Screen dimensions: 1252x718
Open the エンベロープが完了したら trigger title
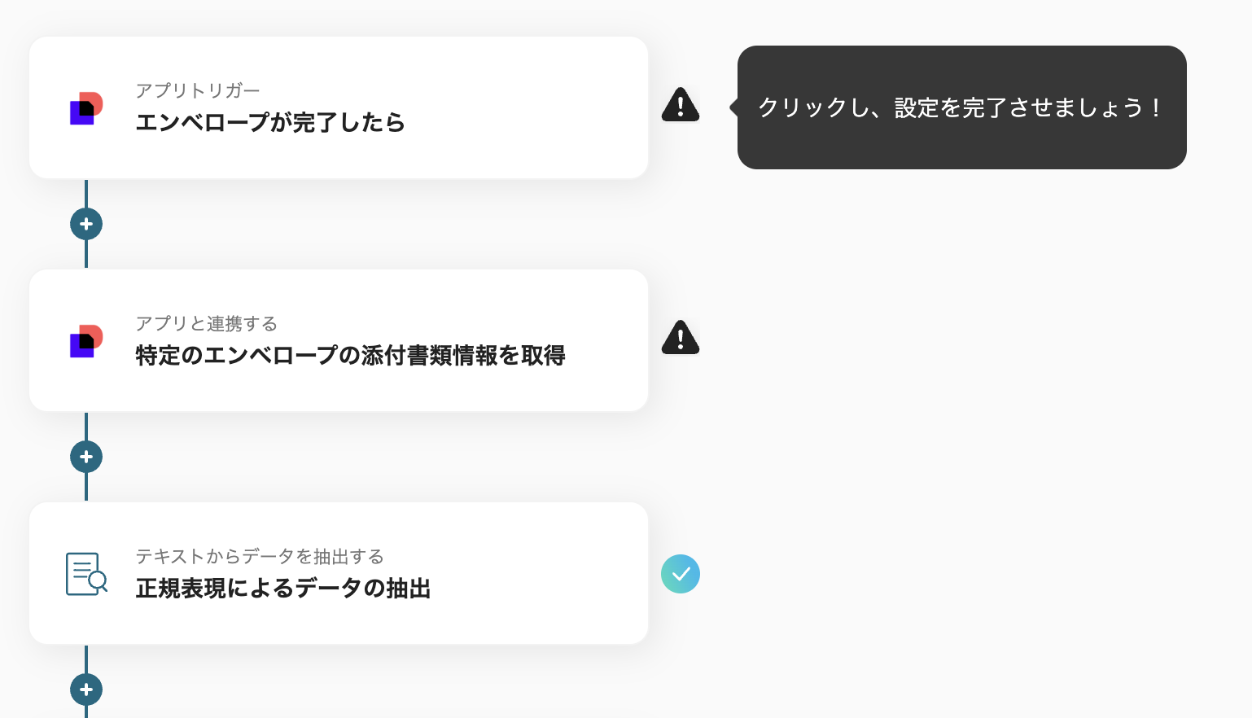(269, 122)
